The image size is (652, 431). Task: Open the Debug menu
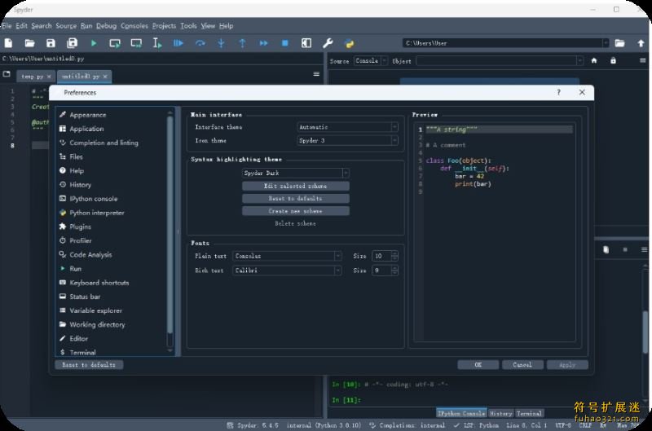(x=107, y=26)
